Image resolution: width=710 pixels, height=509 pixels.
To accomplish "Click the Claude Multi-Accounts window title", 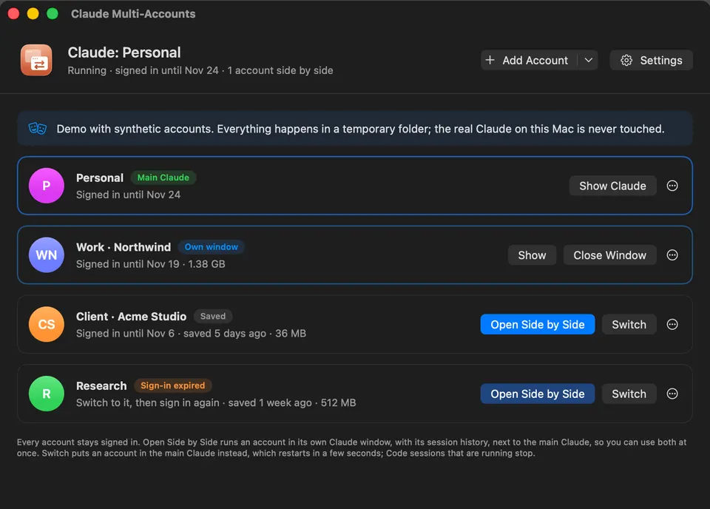I will (x=133, y=14).
